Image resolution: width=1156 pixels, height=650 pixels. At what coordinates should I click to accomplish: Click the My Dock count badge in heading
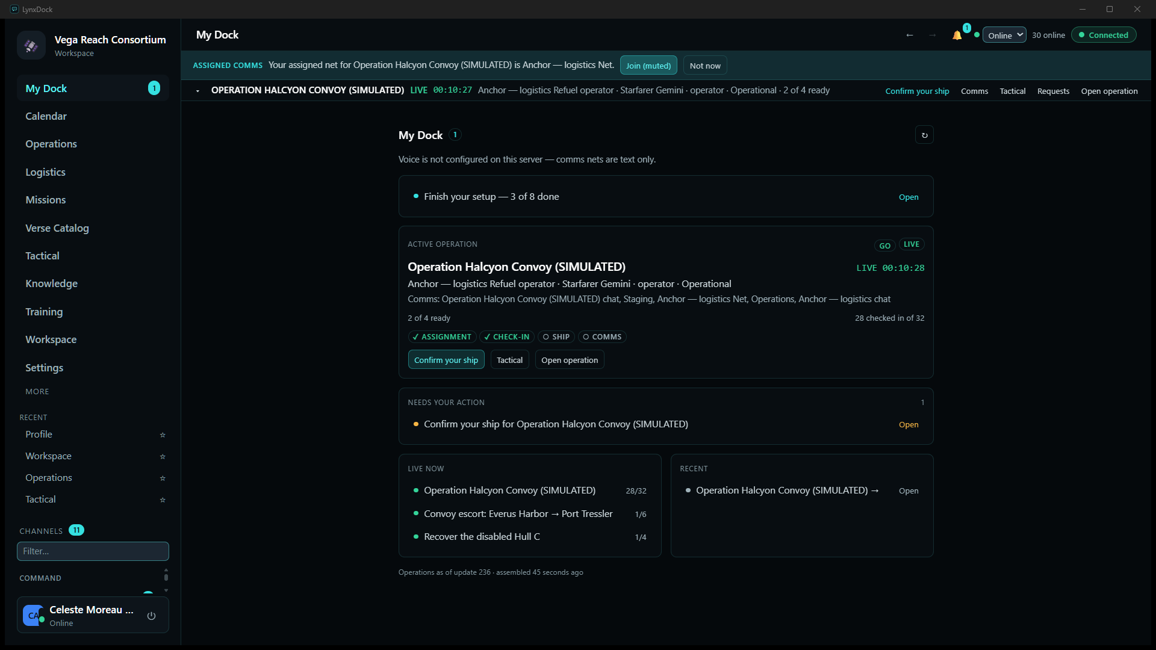tap(455, 135)
